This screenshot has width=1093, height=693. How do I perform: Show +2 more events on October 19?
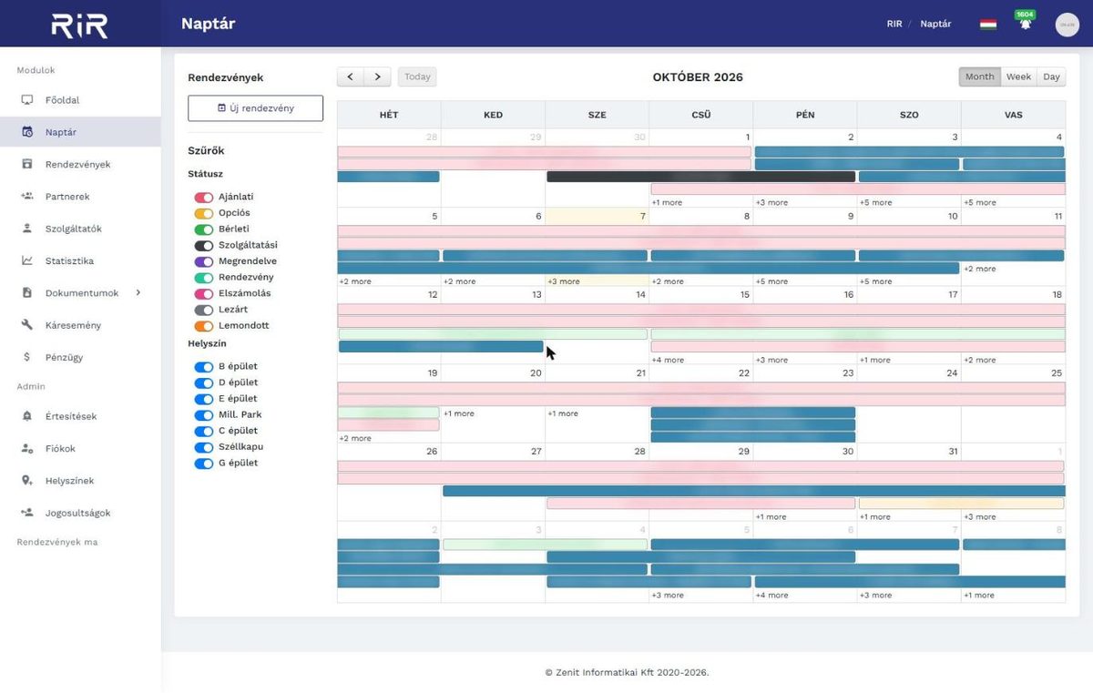pos(355,438)
